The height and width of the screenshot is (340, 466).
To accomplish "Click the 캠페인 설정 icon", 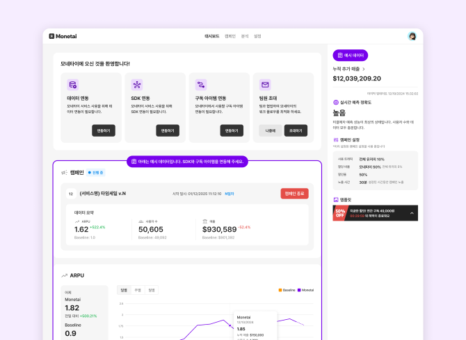I will click(x=336, y=139).
